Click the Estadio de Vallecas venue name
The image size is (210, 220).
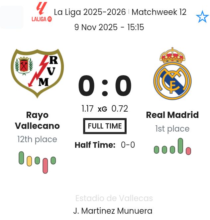tap(114, 198)
